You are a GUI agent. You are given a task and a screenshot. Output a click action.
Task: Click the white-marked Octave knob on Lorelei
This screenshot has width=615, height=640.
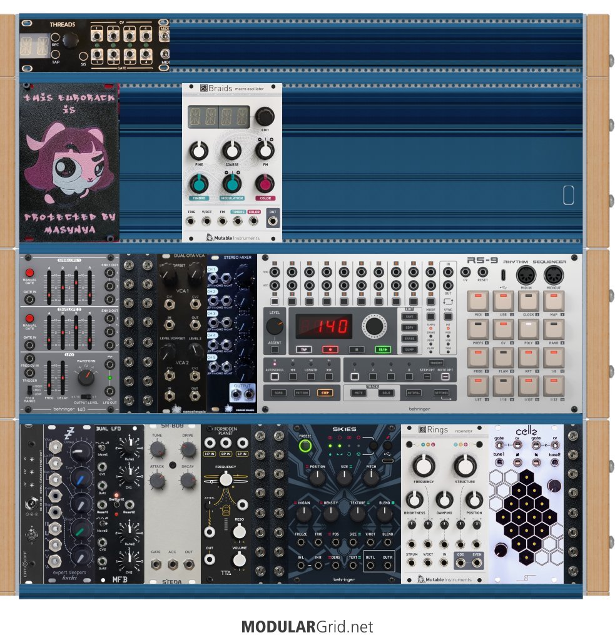point(81,452)
